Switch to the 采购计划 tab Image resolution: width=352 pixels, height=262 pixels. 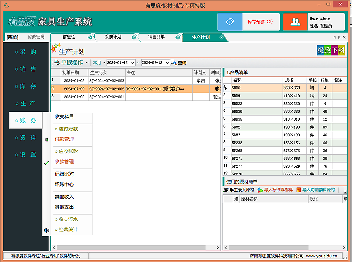[113, 37]
